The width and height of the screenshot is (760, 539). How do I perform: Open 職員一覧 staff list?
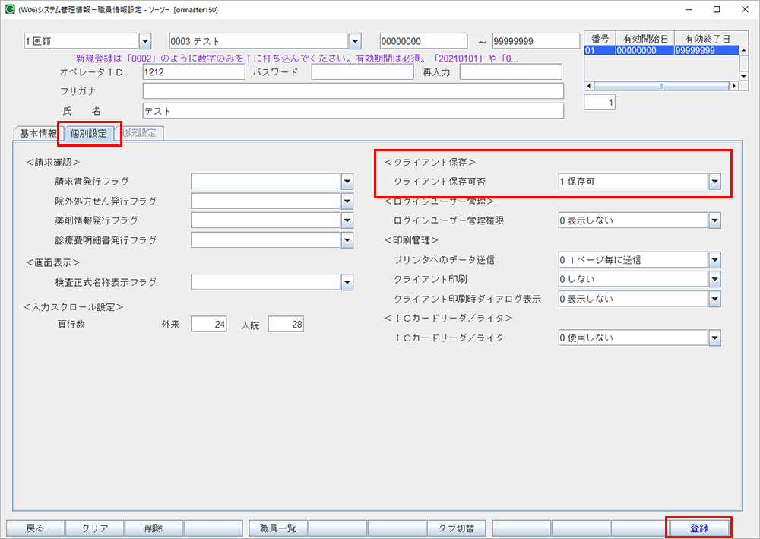(x=278, y=528)
